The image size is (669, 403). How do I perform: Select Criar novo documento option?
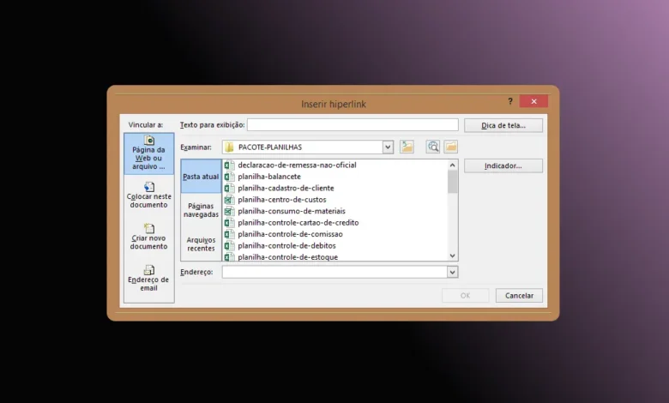point(149,237)
